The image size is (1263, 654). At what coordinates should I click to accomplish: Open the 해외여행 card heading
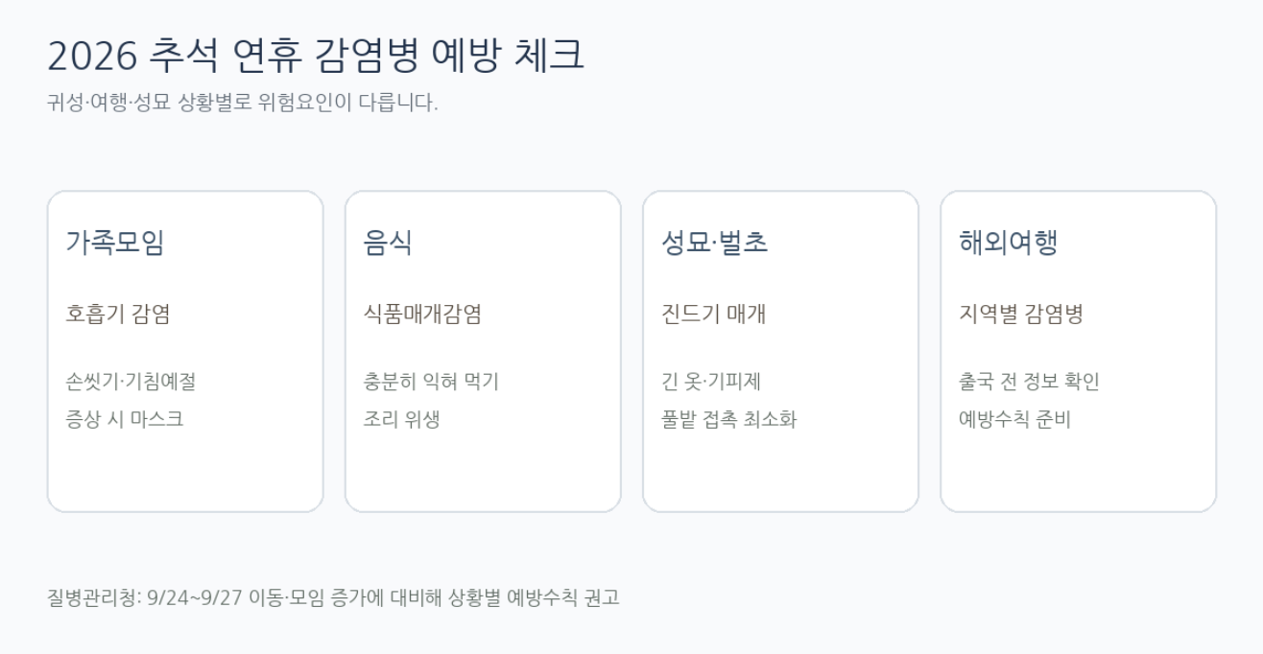pos(1008,243)
